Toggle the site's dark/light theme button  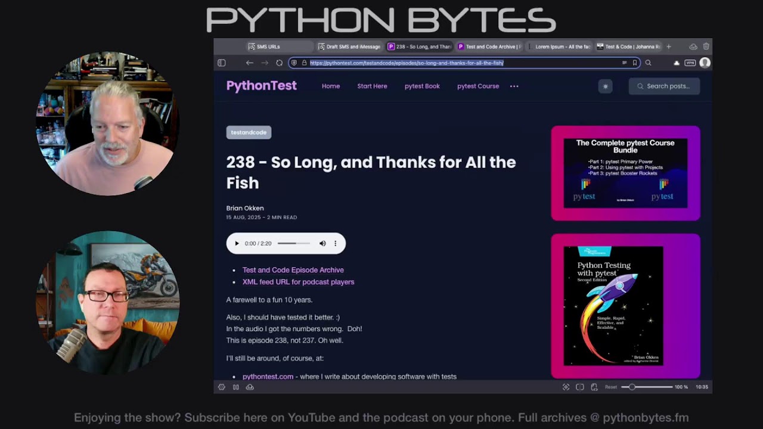pos(605,86)
